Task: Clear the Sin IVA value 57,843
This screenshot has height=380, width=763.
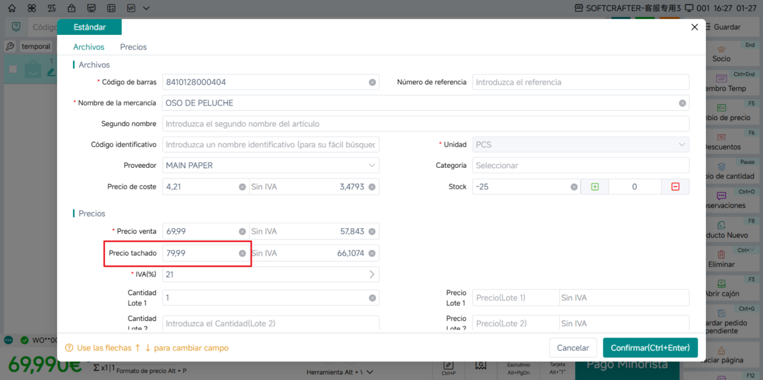Action: [372, 231]
